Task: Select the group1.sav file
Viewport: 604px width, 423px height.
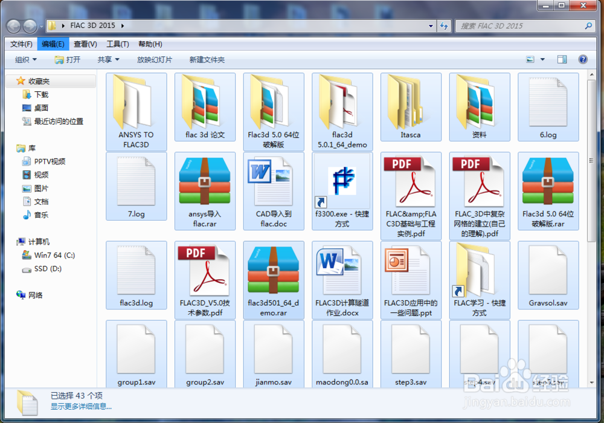Action: pos(136,354)
